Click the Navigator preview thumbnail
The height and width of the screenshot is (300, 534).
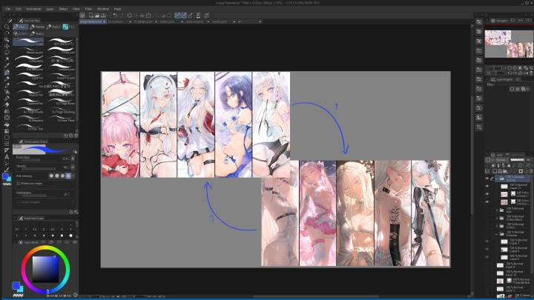point(509,44)
